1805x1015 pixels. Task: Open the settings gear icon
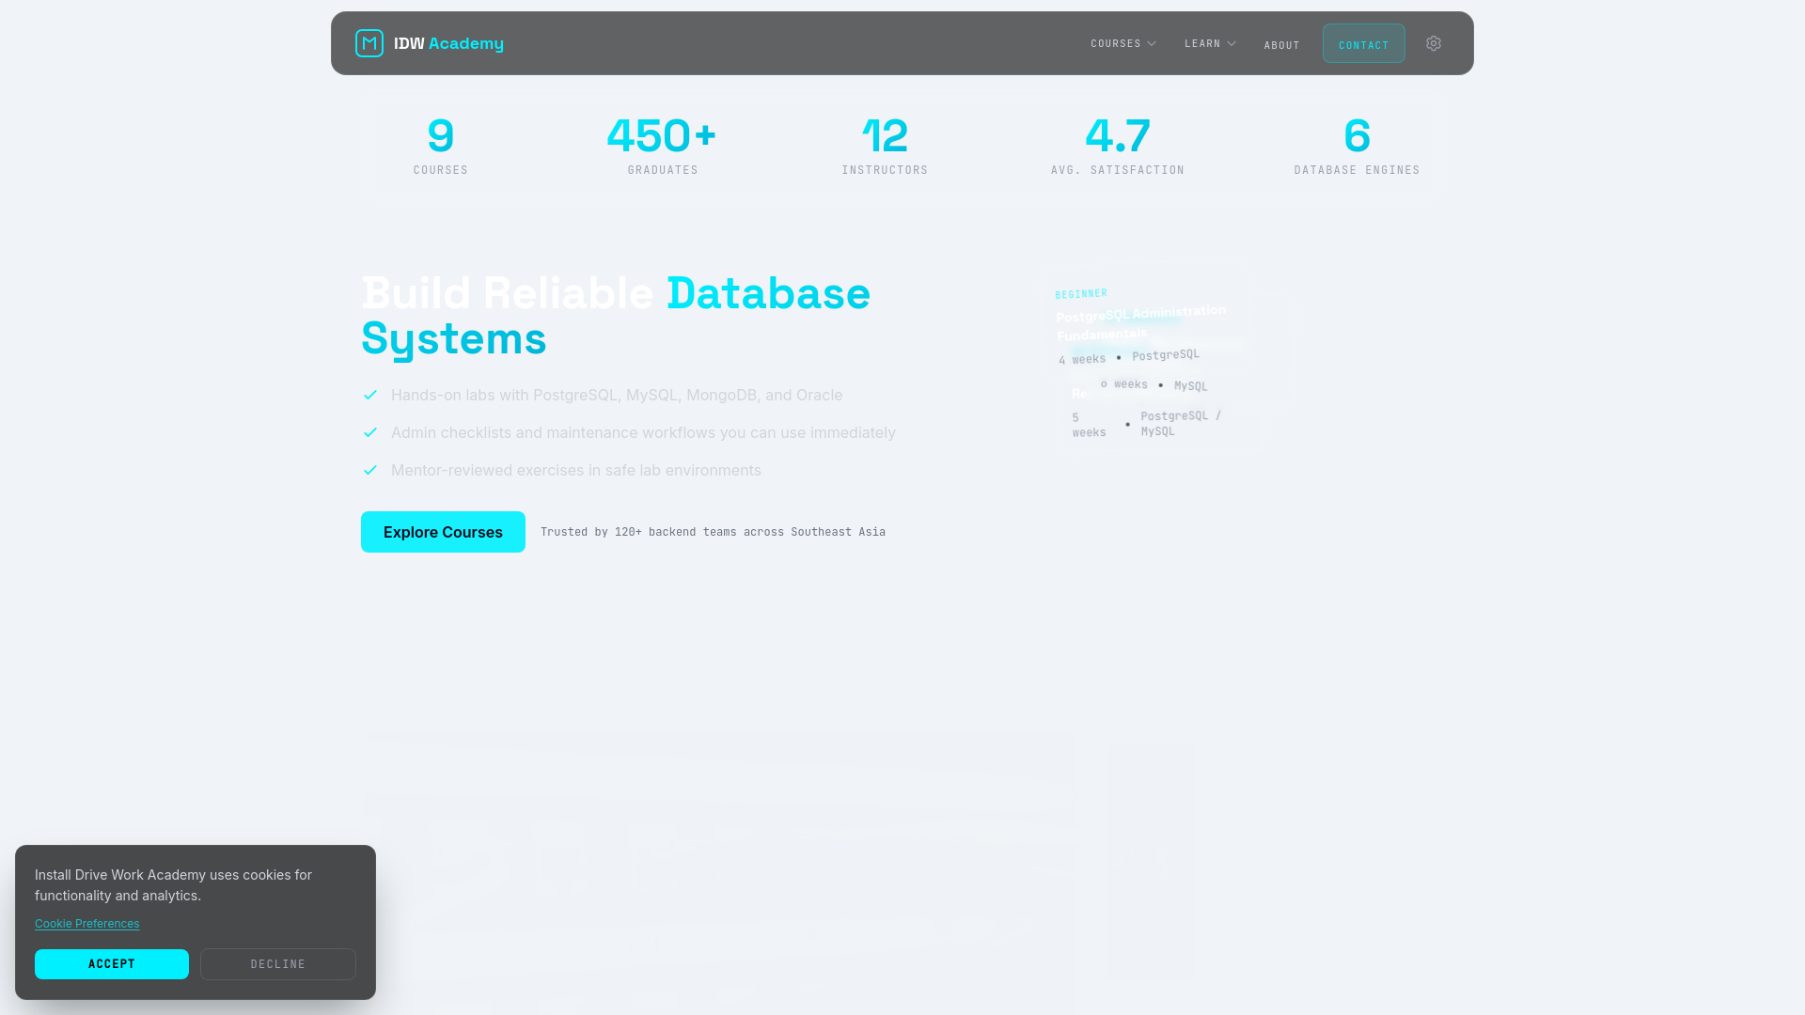point(1434,43)
